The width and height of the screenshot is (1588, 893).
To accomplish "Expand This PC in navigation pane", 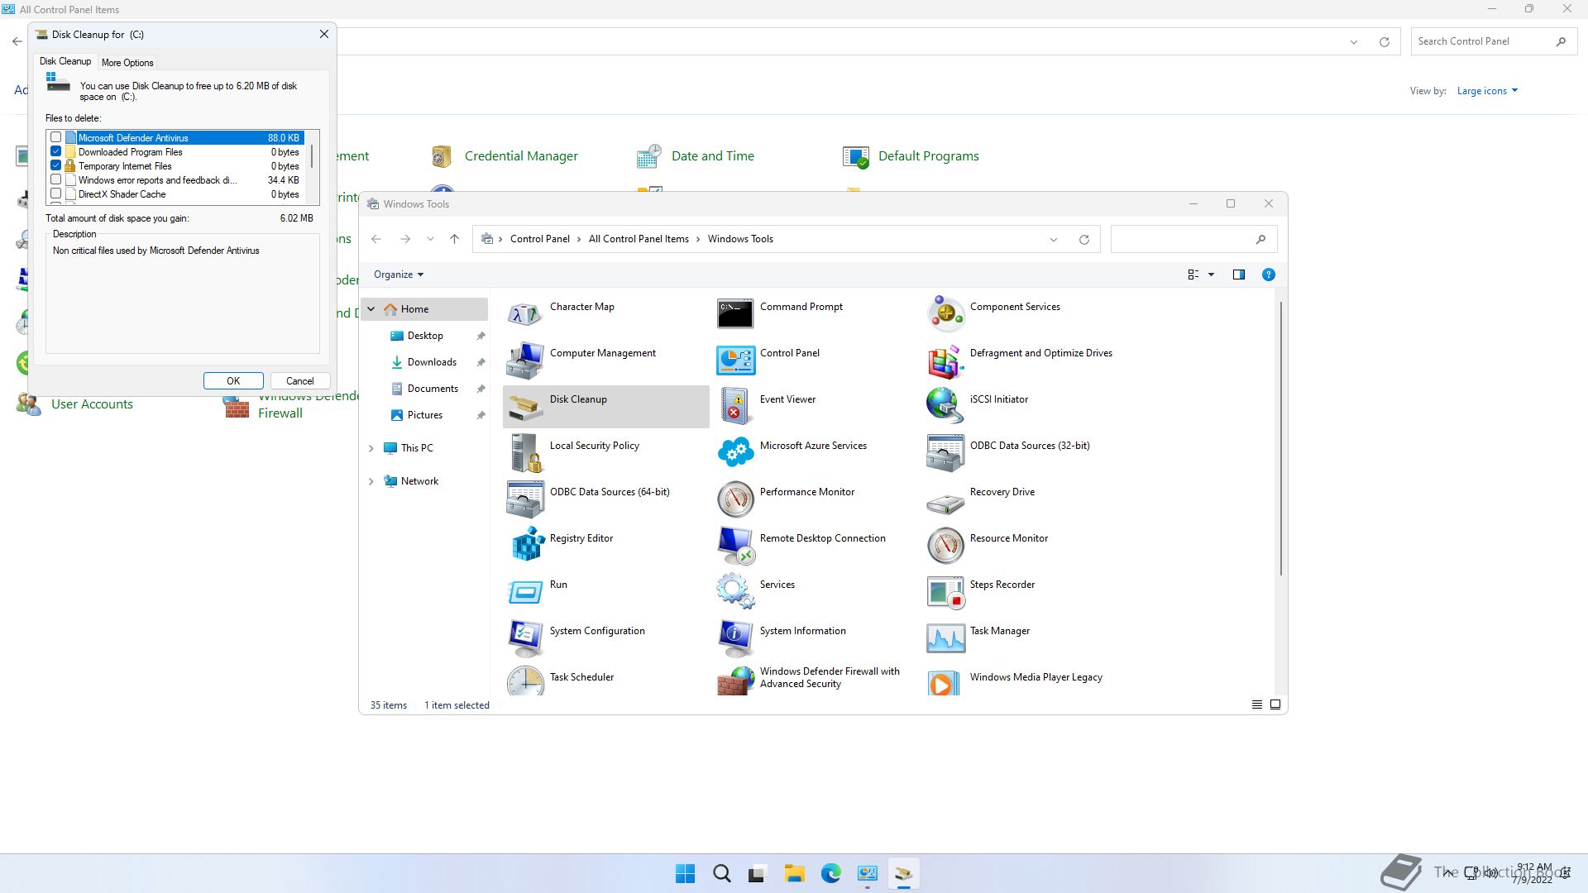I will (371, 448).
